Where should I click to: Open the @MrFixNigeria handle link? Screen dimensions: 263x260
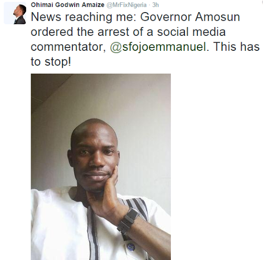tap(127, 5)
